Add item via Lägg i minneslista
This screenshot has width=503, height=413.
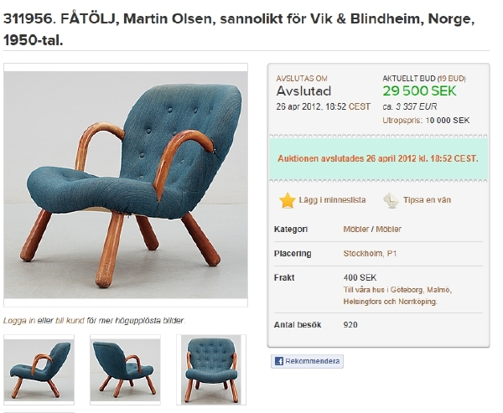pos(332,200)
